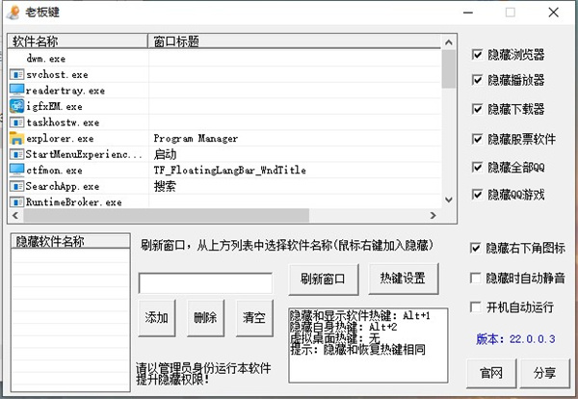Toggle 隐藏全部QQ checkbox
Viewport: 578px width, 399px height.
click(477, 167)
